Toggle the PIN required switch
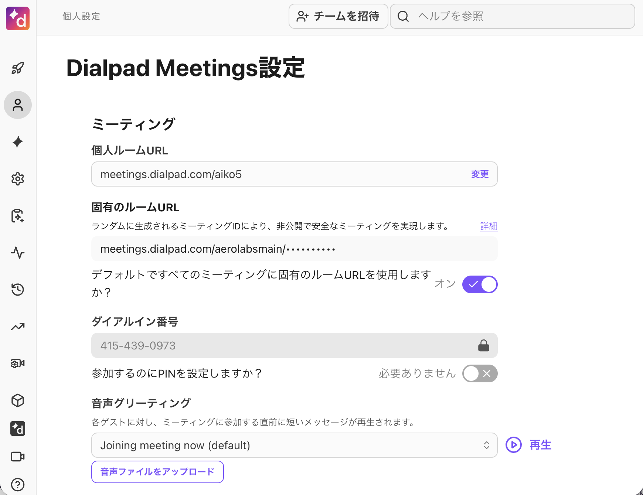Screen dimensions: 643x495 pyautogui.click(x=480, y=373)
